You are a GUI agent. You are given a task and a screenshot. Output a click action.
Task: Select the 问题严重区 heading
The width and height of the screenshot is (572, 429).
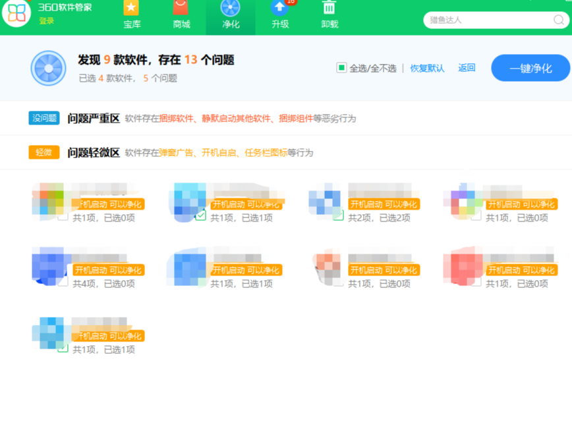click(x=94, y=119)
